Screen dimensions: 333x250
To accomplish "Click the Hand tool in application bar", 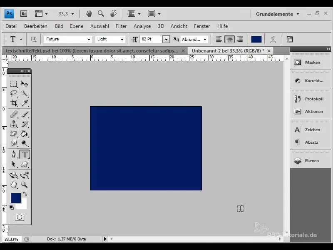I will [x=89, y=14].
